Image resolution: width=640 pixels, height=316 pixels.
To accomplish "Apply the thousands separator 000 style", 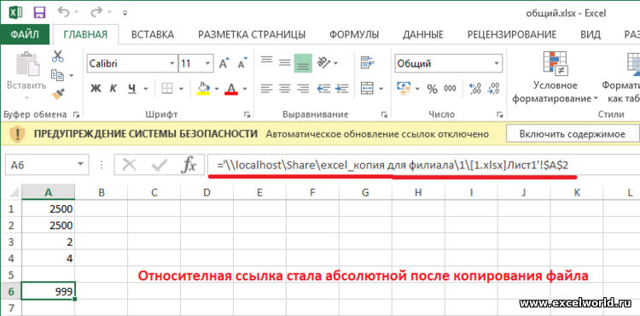I will point(451,89).
